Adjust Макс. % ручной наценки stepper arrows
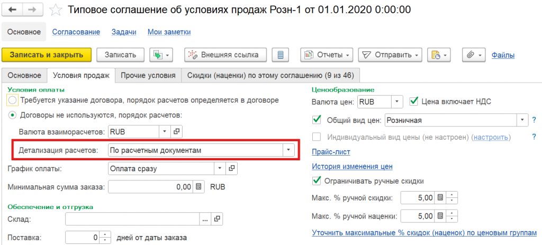The image size is (542, 245). point(452,216)
